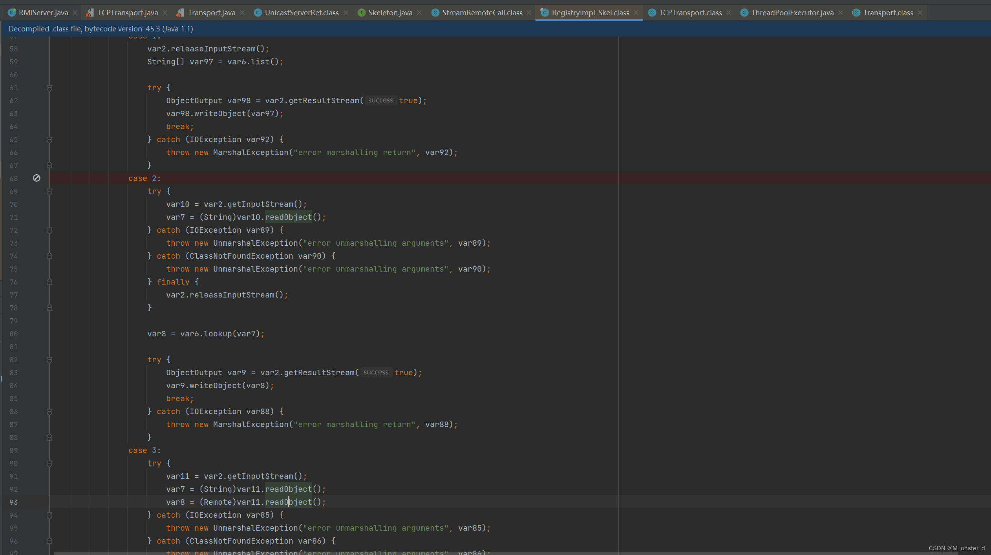
Task: Click the ThreadPoolExecutor.java class icon
Action: (x=744, y=13)
